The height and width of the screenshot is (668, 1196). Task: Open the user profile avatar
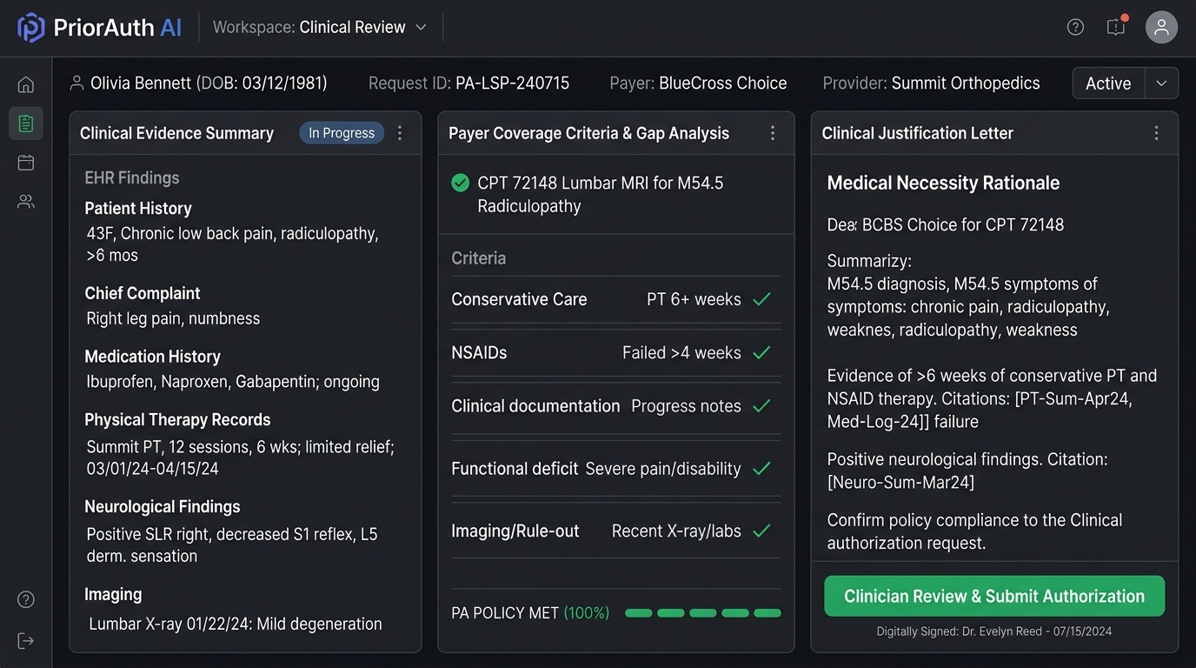click(1161, 27)
